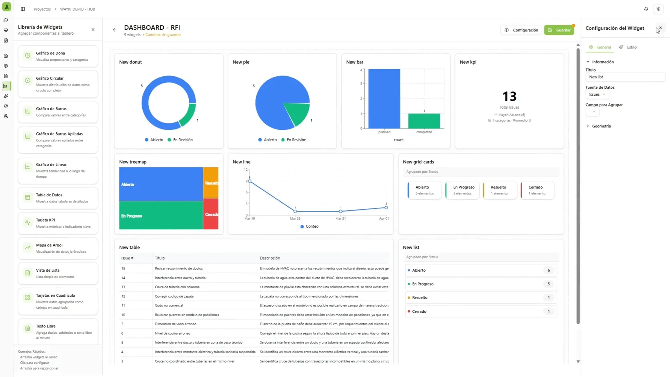Click the dashboard vertical scrollbar
This screenshot has width=670, height=377.
pyautogui.click(x=578, y=186)
